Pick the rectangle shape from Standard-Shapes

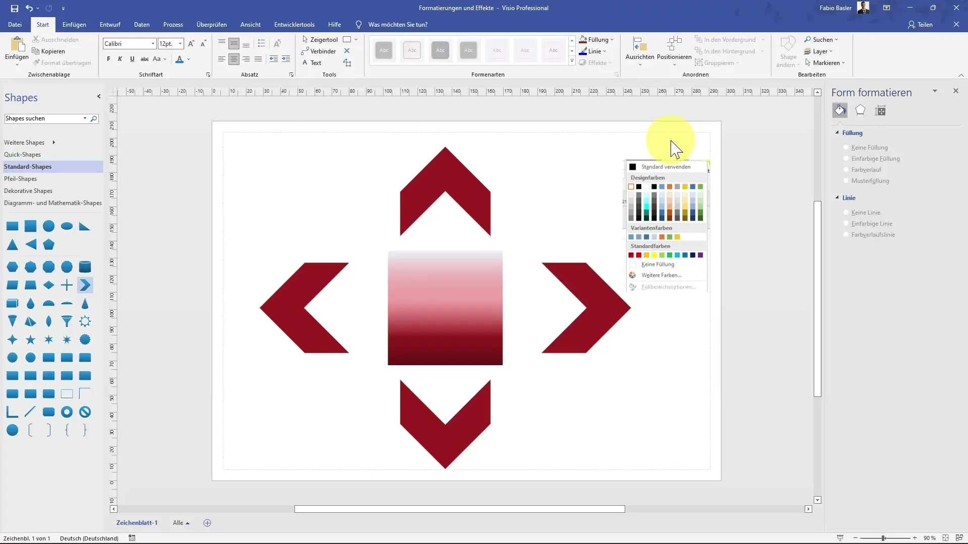[x=13, y=226]
